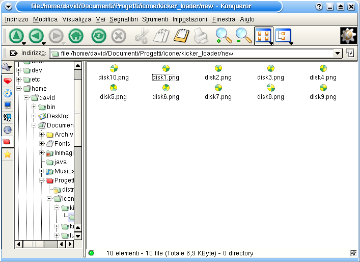Screen dimensions: 360x262
Task: Open the globe sidebar tab
Action: 7,130
